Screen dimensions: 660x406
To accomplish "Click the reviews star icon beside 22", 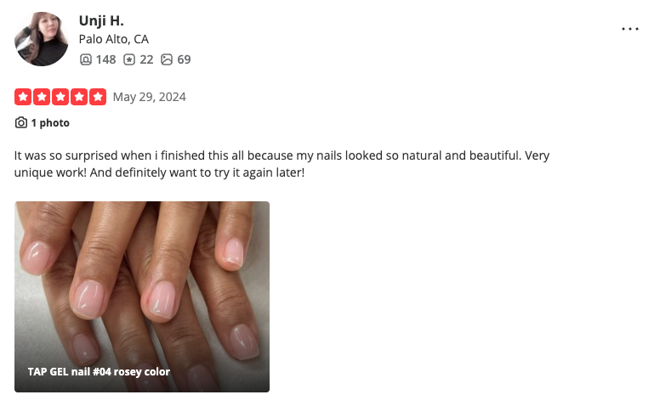I will pos(129,59).
